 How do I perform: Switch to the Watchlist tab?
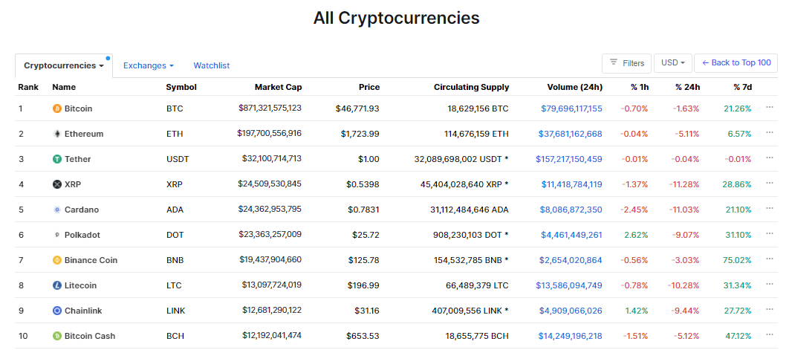(211, 65)
